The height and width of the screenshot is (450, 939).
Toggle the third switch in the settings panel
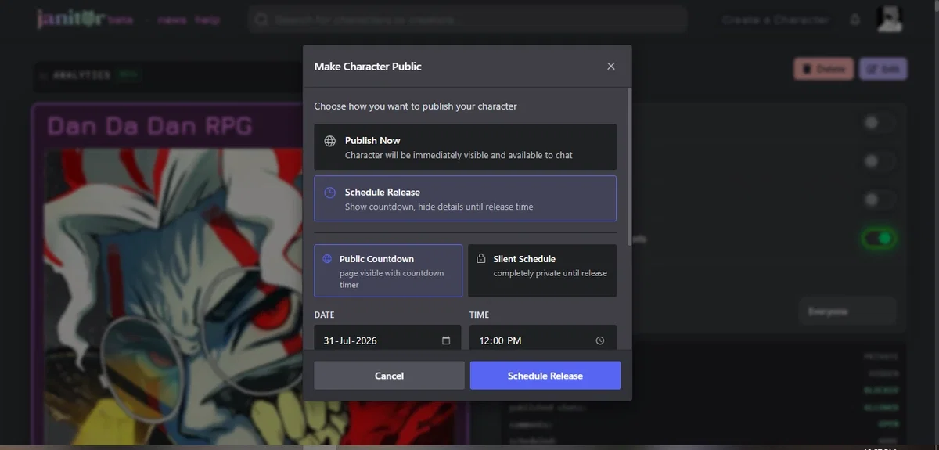pos(878,199)
